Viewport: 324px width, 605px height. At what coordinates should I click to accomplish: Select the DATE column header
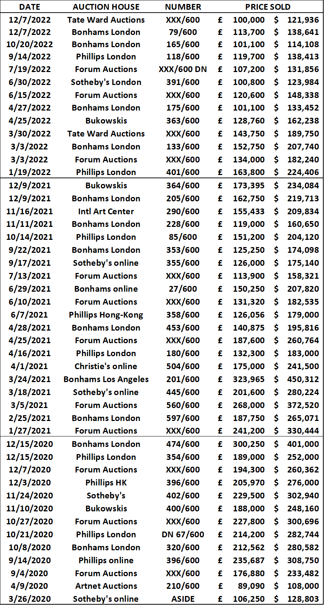pos(30,7)
